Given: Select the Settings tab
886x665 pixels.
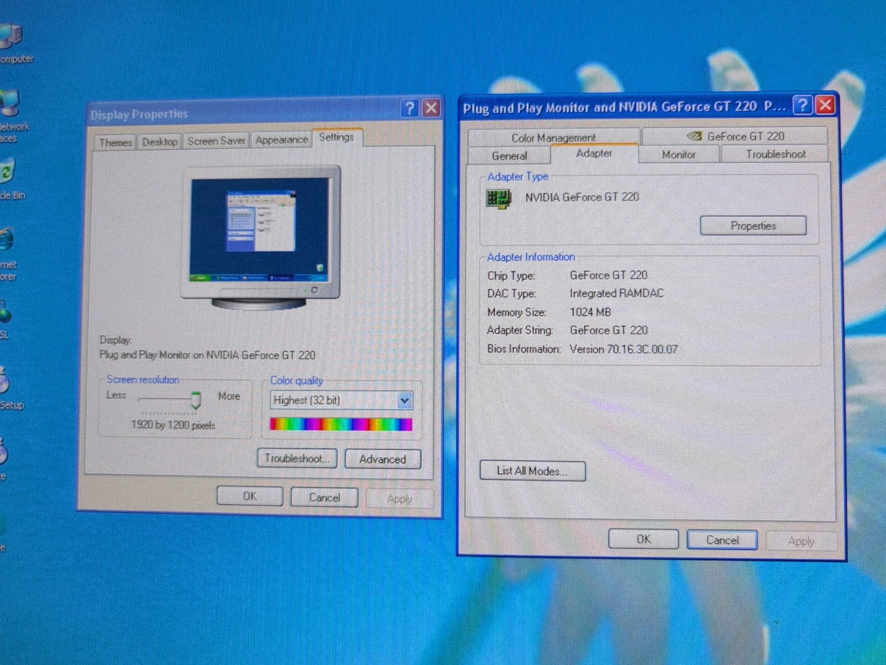Looking at the screenshot, I should tap(336, 137).
